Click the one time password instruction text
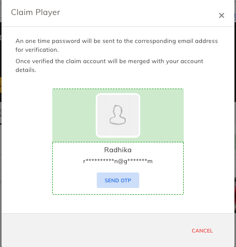Viewport: 236px width, 247px height. point(116,45)
